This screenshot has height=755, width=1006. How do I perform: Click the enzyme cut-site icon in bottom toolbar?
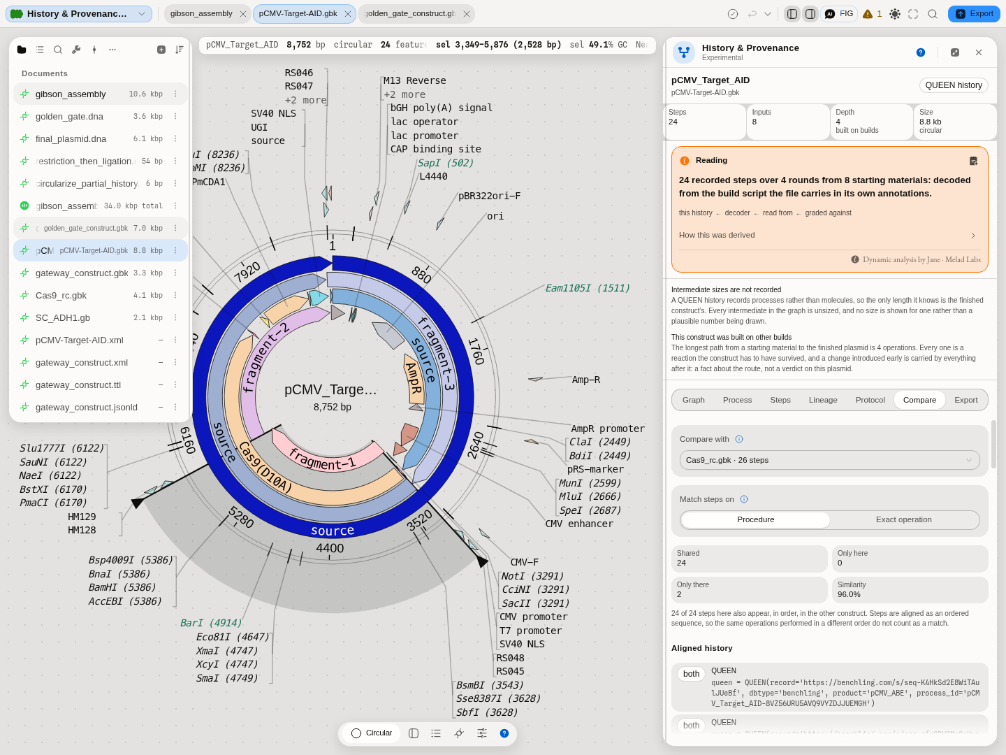point(459,733)
